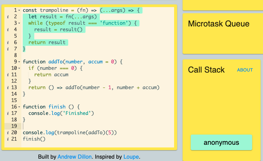Click the info marker on line 20

click(x=8, y=133)
